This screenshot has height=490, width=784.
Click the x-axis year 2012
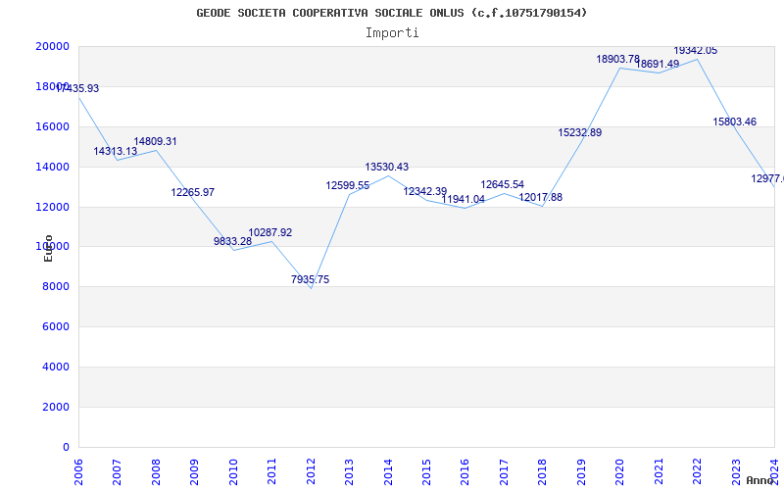tap(310, 471)
